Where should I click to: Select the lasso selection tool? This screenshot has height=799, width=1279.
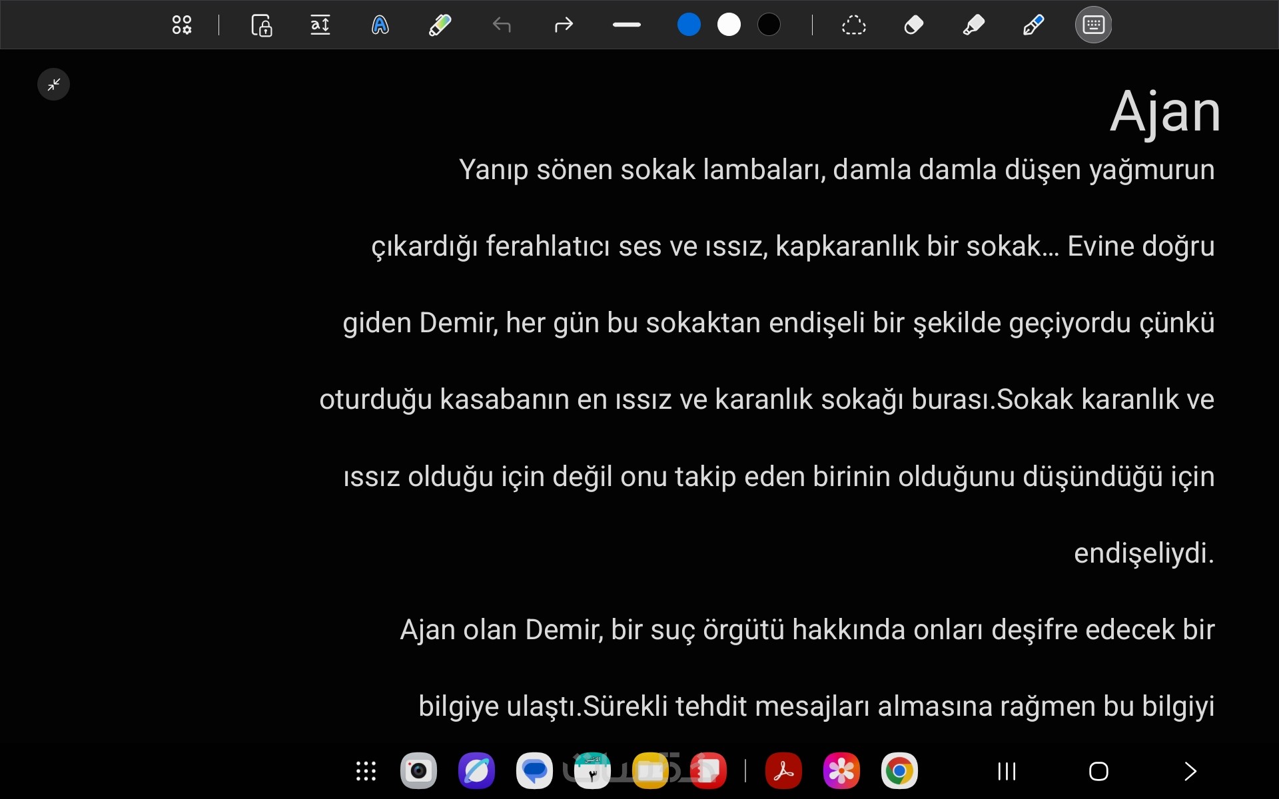pos(853,25)
